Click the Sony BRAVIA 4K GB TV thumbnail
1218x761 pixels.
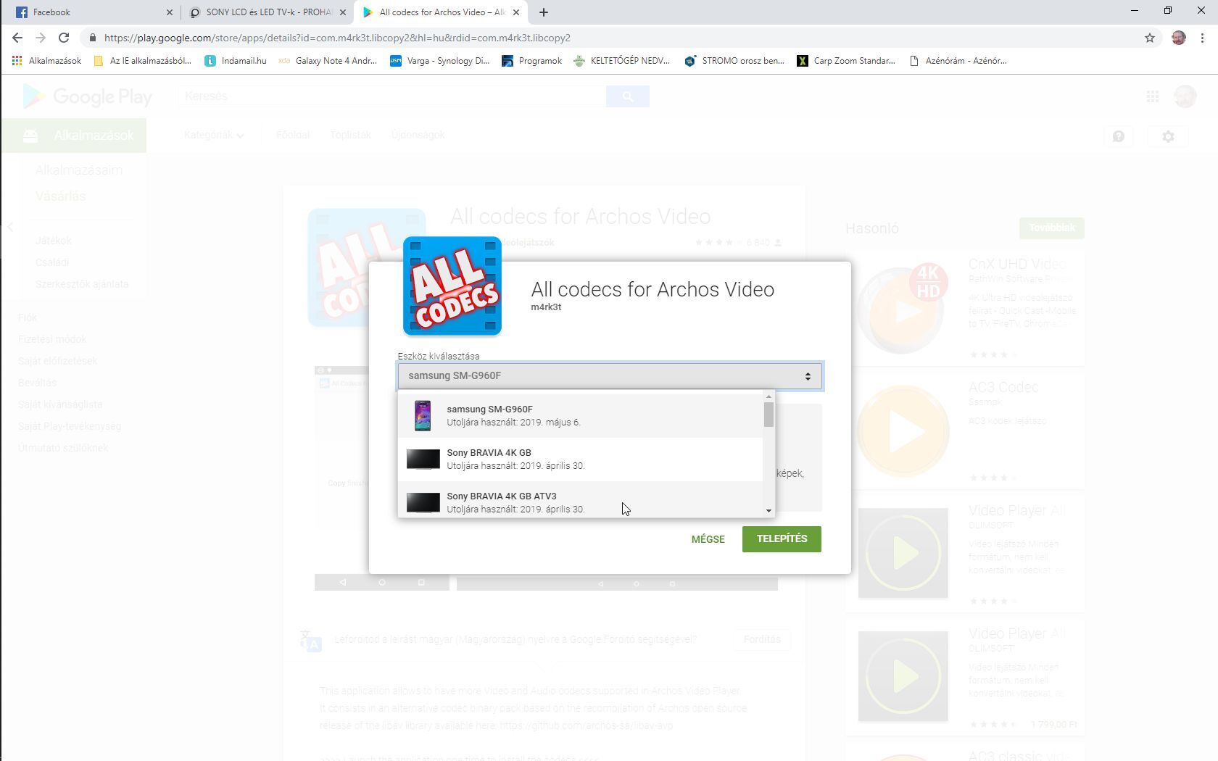(x=423, y=459)
